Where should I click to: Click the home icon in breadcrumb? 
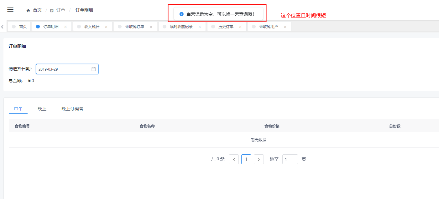tap(28, 10)
